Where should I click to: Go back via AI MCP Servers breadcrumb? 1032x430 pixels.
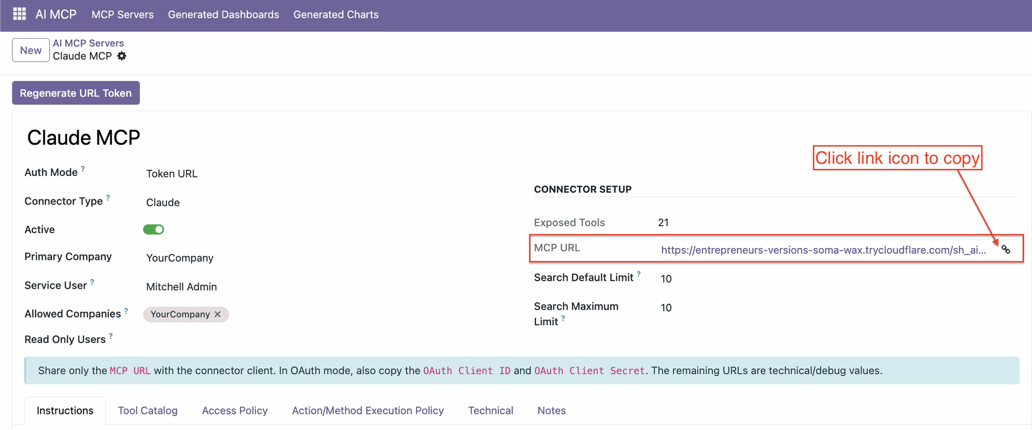pos(88,43)
